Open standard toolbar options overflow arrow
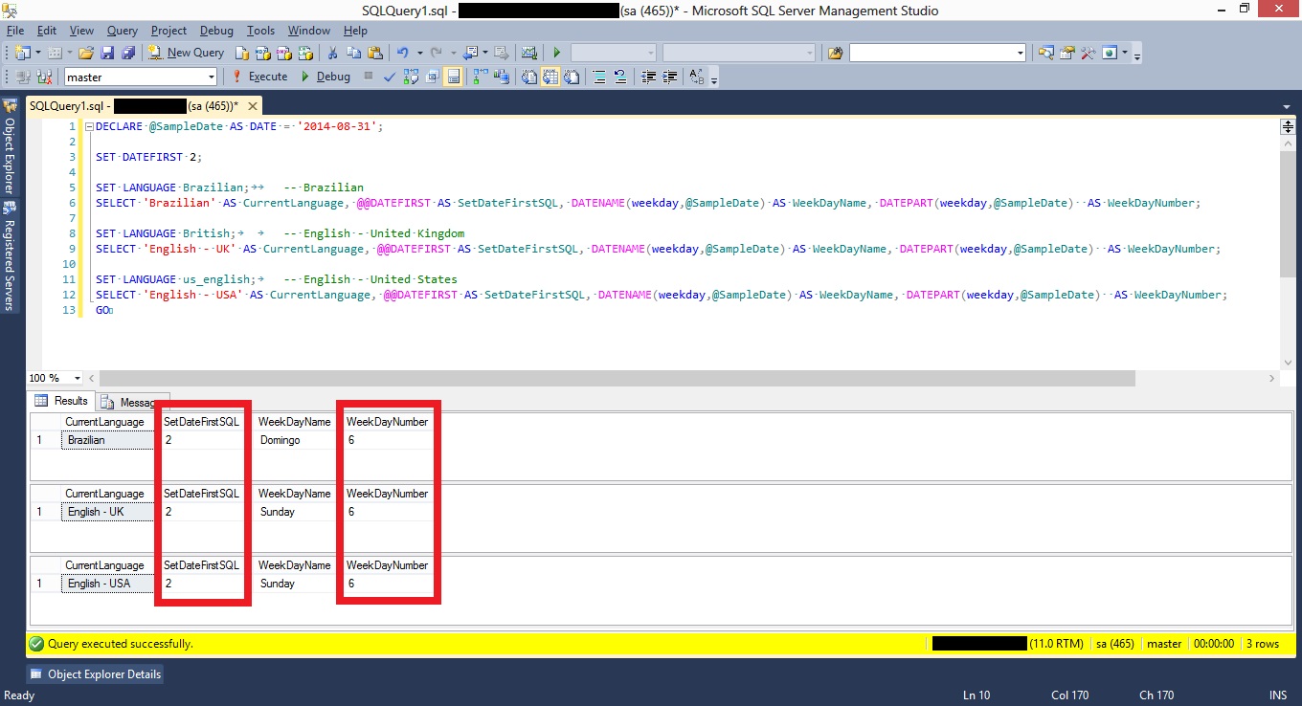This screenshot has width=1302, height=706. [1136, 55]
